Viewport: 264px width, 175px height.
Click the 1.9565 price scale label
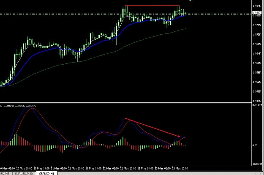click(x=257, y=72)
